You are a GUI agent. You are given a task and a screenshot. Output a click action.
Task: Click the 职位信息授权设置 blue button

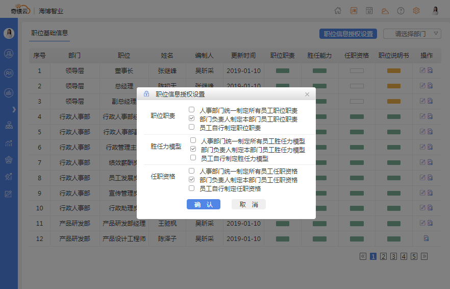pyautogui.click(x=348, y=34)
